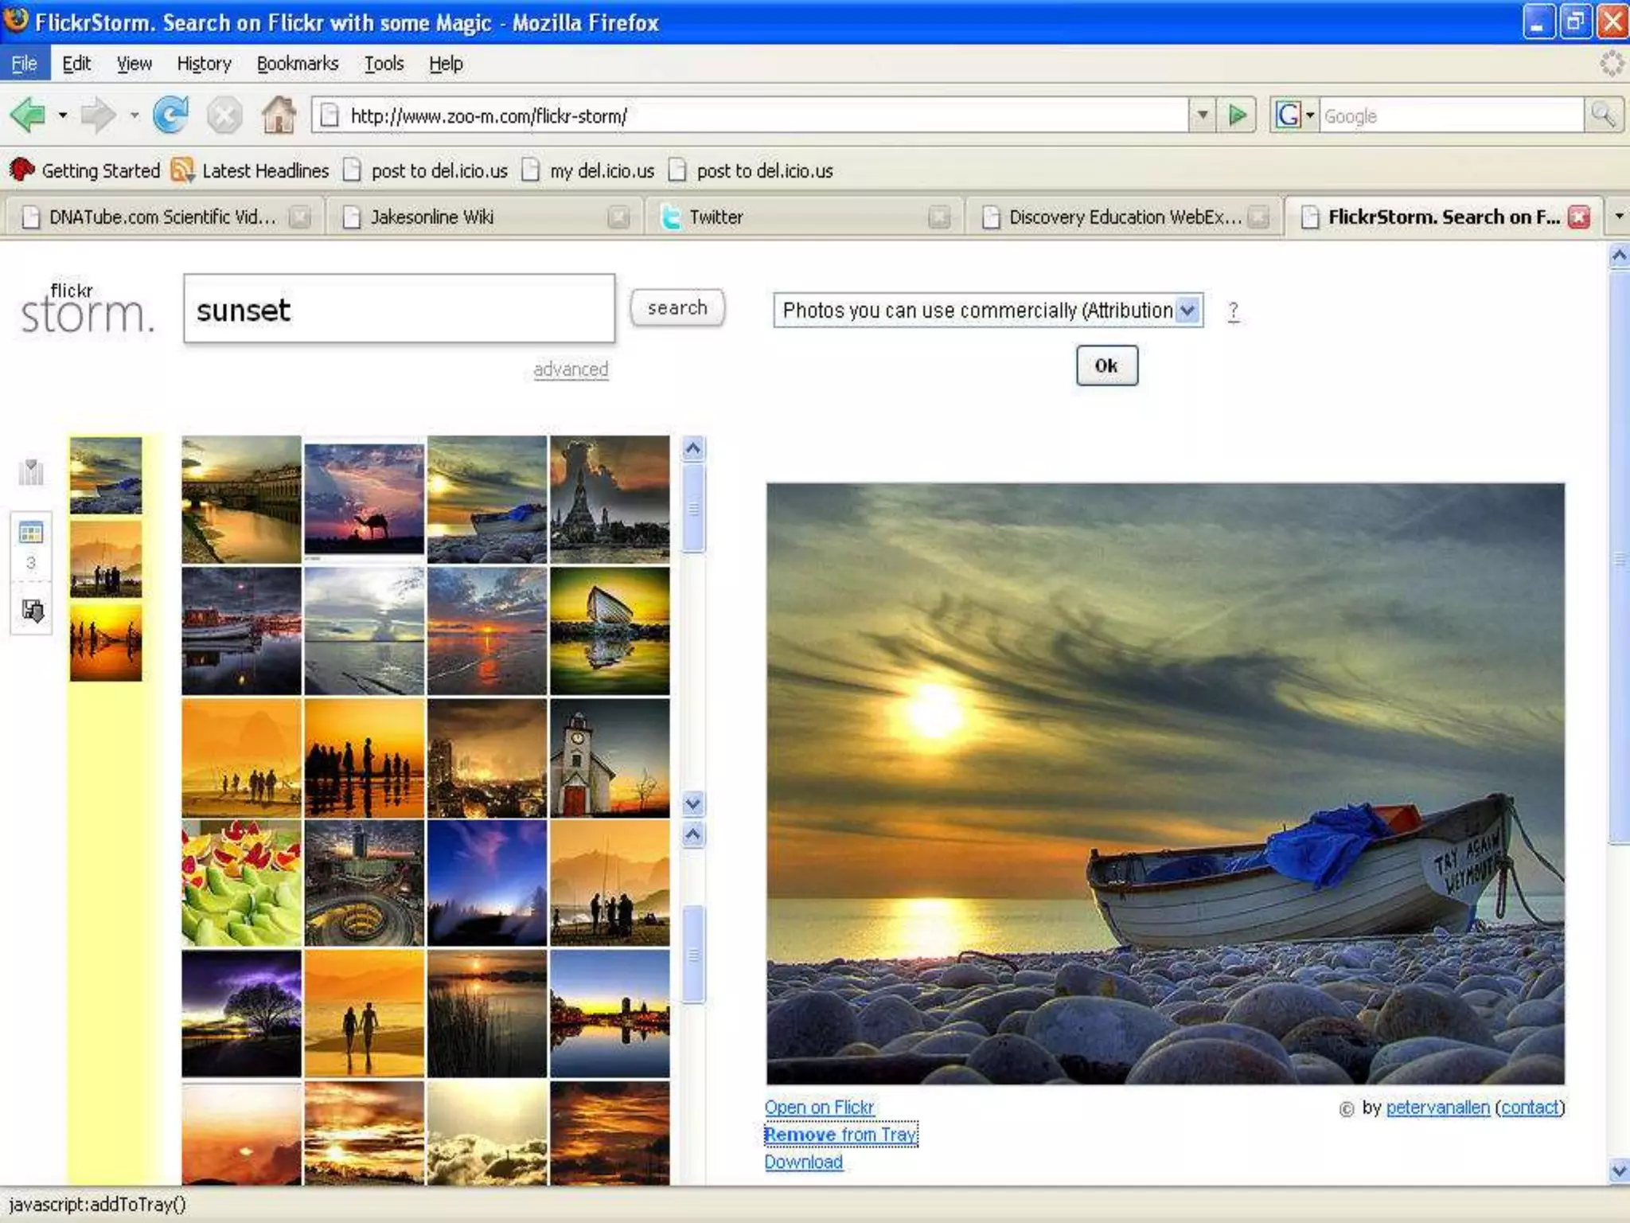Click the Remove from Tray link
Image resolution: width=1630 pixels, height=1223 pixels.
[x=840, y=1134]
